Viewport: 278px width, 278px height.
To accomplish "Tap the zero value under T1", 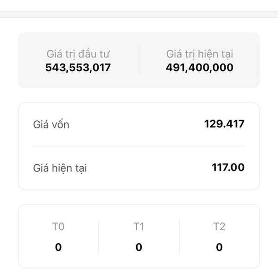I will [x=139, y=247].
